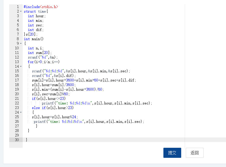This screenshot has height=167, width=226.
Task: Click the s[i].sec=sum[i]%60 line
Action: (51, 94)
